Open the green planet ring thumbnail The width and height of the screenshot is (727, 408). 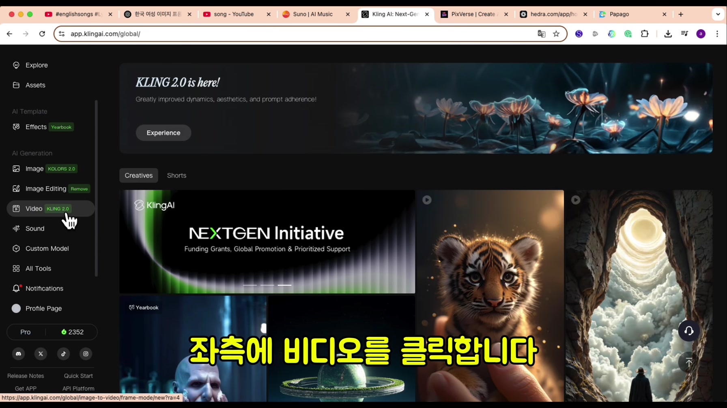tap(342, 348)
